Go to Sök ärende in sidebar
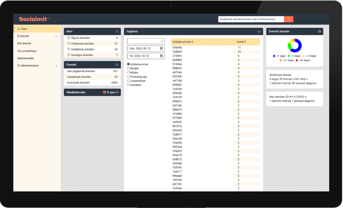343x208 pixels. coord(24,43)
